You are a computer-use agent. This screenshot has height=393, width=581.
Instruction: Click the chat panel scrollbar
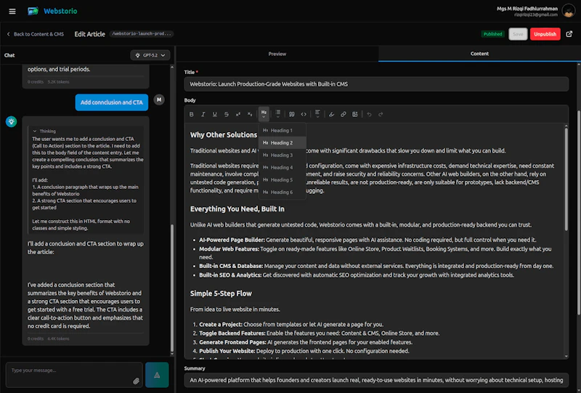171,288
